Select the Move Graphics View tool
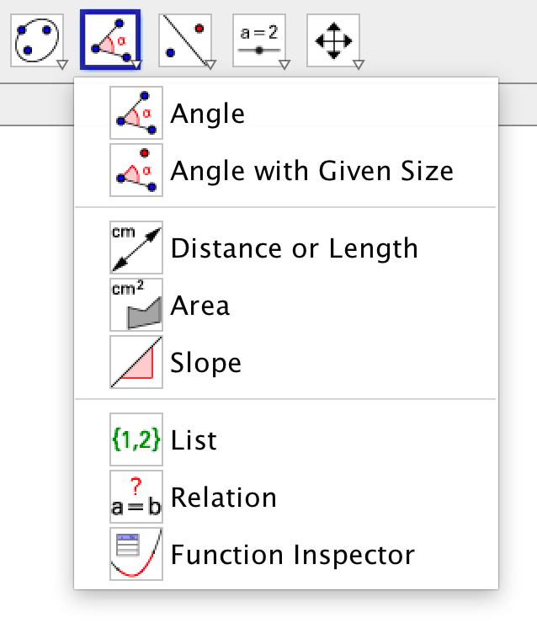 (333, 40)
